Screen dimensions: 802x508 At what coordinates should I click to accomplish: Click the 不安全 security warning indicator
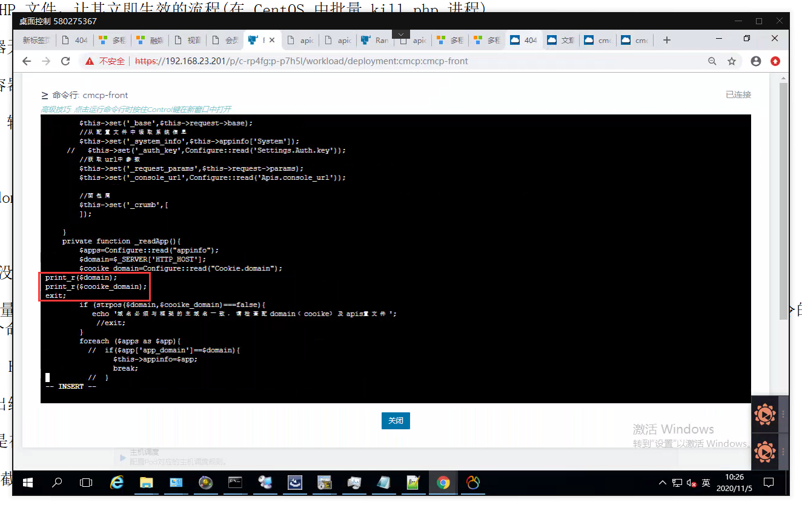(x=105, y=61)
